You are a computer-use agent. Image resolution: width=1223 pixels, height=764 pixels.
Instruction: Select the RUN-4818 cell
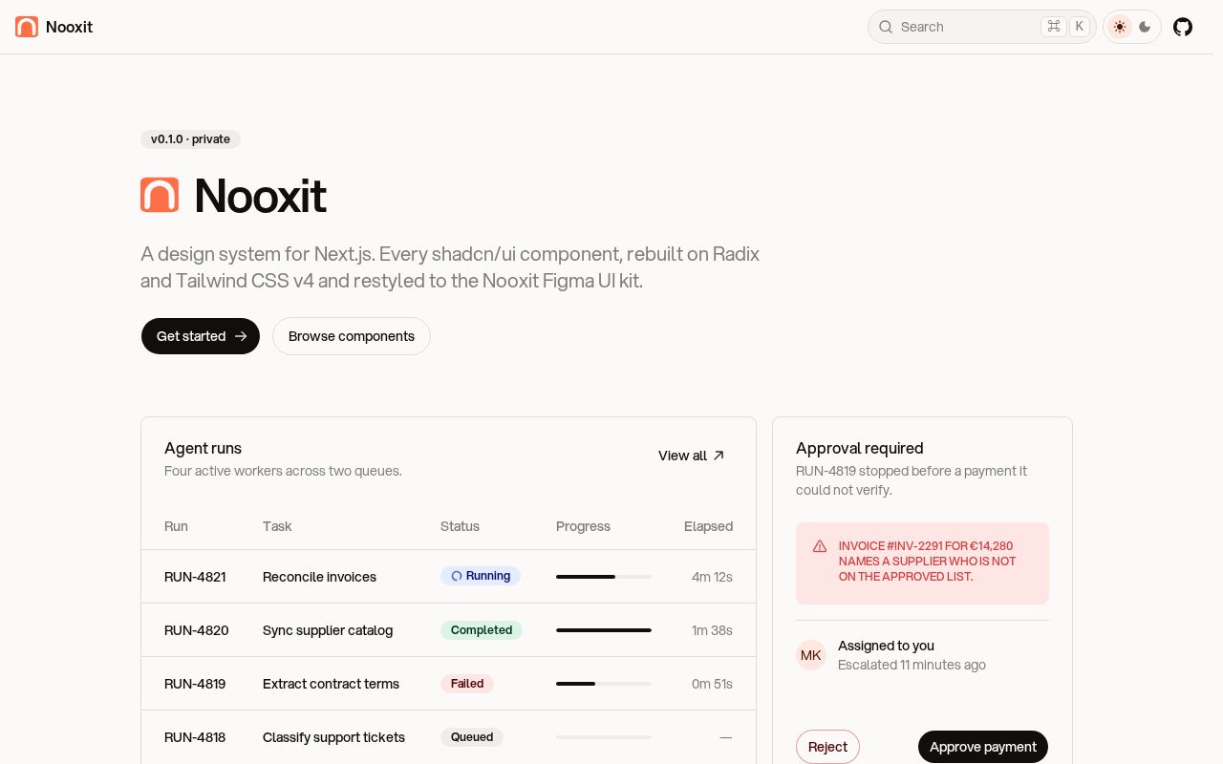[195, 737]
